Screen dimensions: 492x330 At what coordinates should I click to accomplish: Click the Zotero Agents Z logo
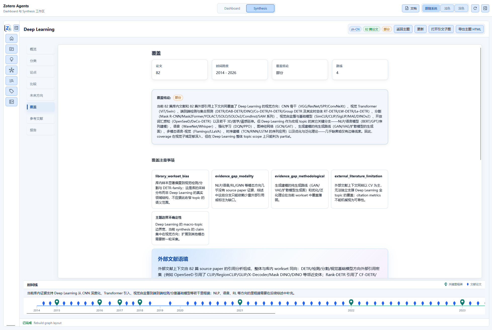[8, 28]
